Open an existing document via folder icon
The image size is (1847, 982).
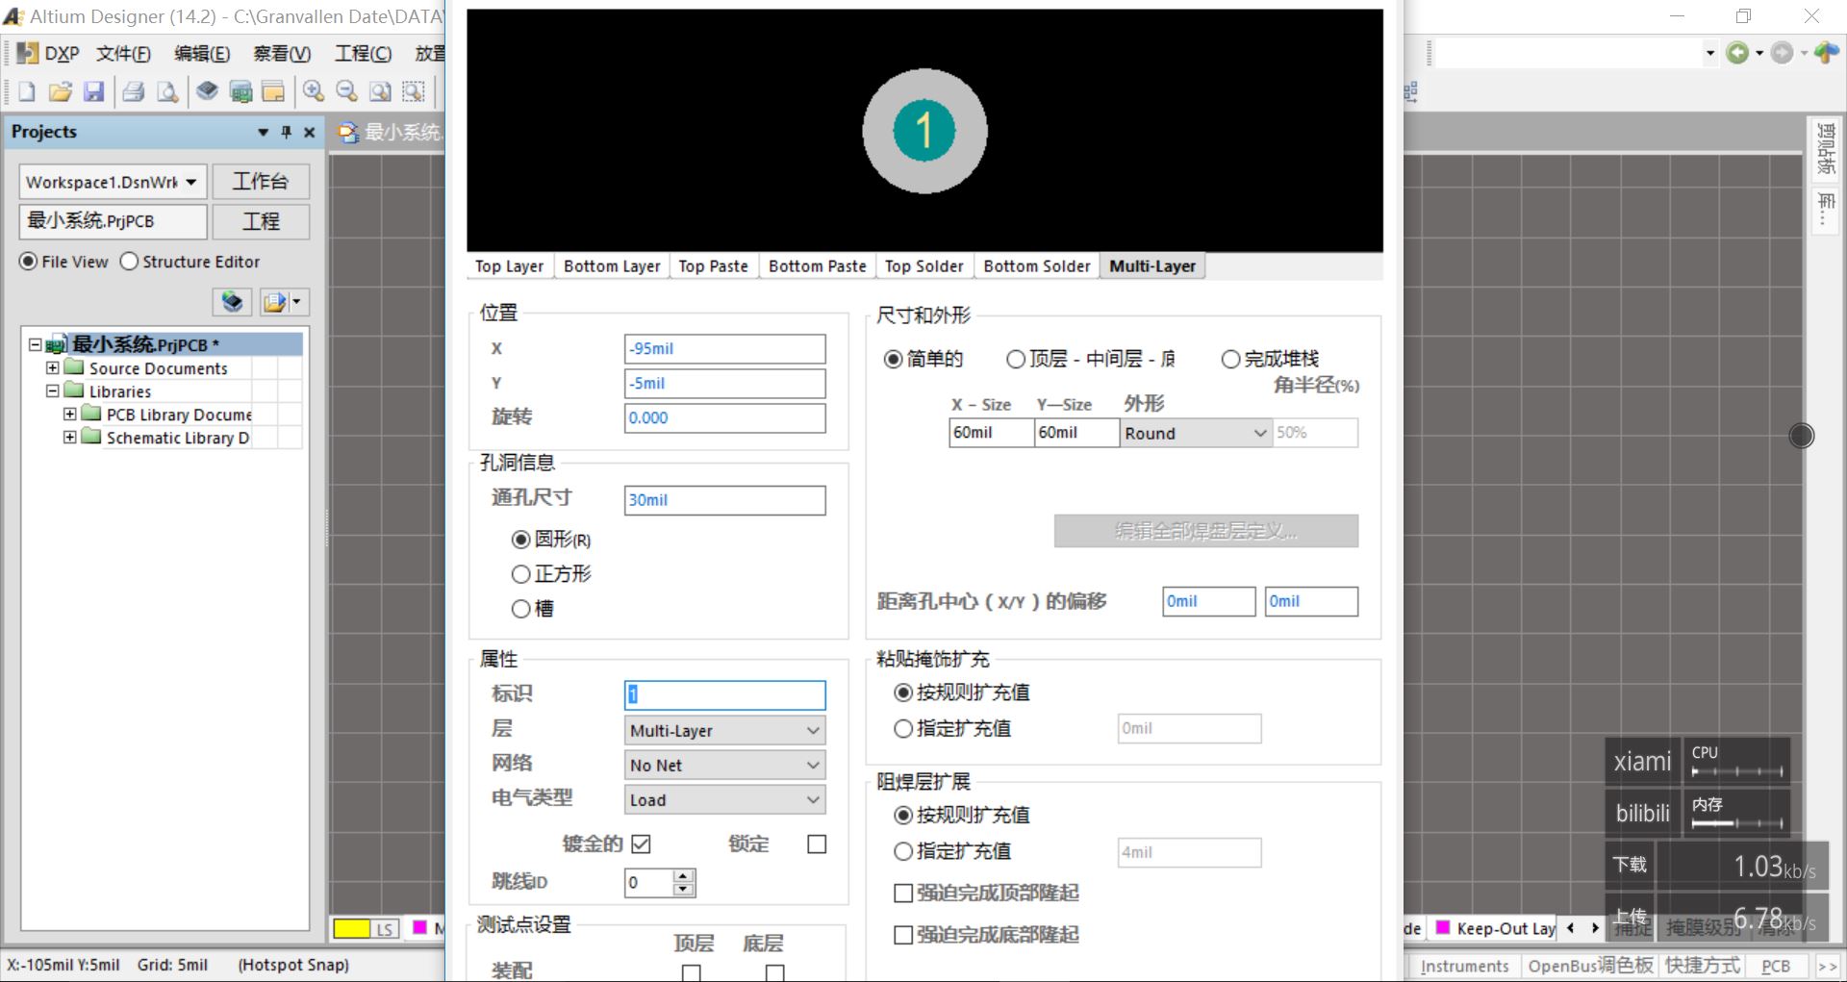(x=61, y=91)
